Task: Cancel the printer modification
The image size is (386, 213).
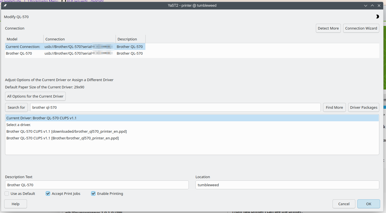Action: (x=344, y=204)
